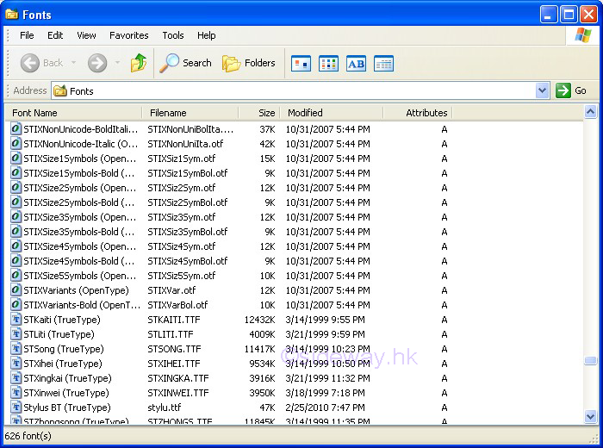Image resolution: width=603 pixels, height=448 pixels.
Task: Switch to Large Icons view
Action: (x=301, y=63)
